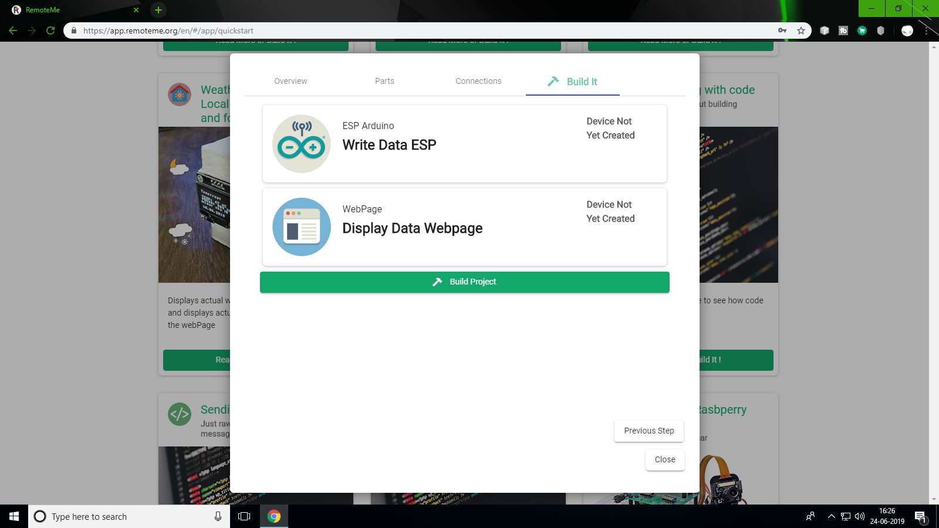Screen dimensions: 939x528
Task: Close the quickstart dialog
Action: click(665, 459)
